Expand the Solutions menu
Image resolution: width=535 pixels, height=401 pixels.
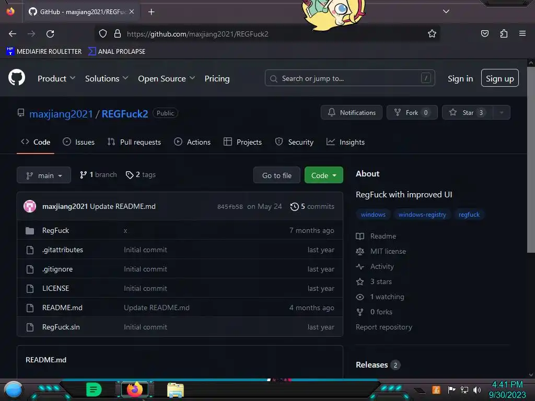coord(107,78)
